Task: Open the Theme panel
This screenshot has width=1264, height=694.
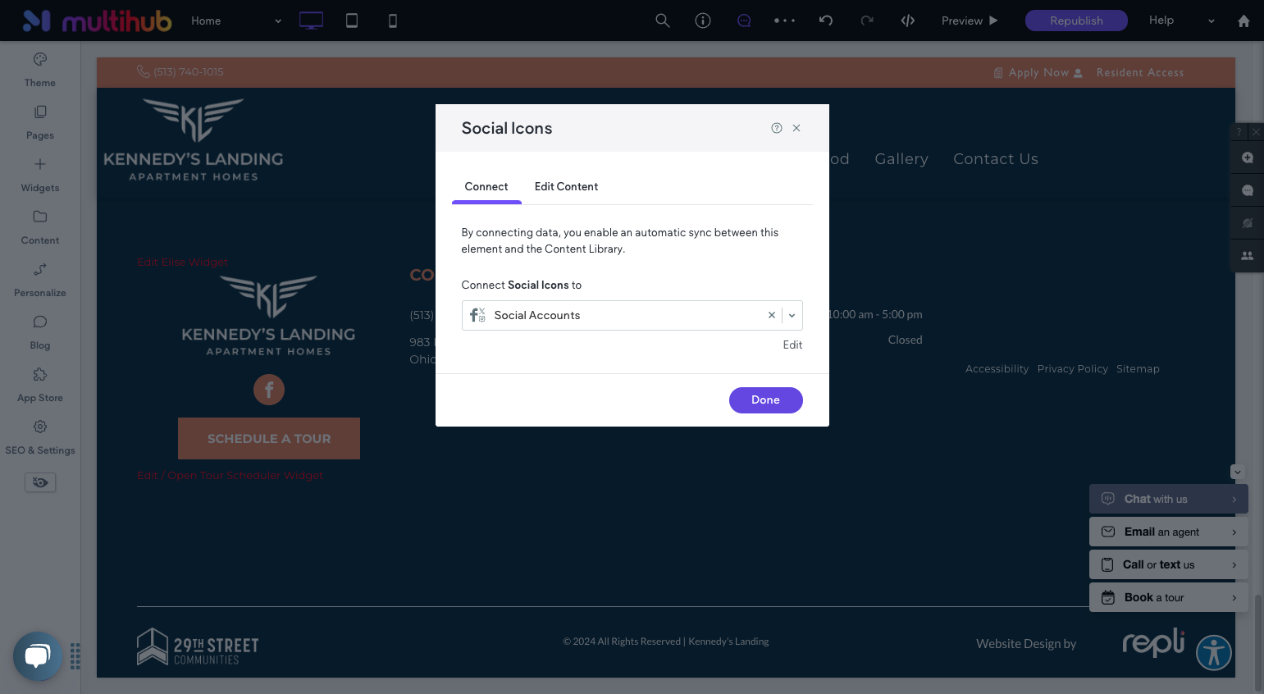Action: (x=39, y=70)
